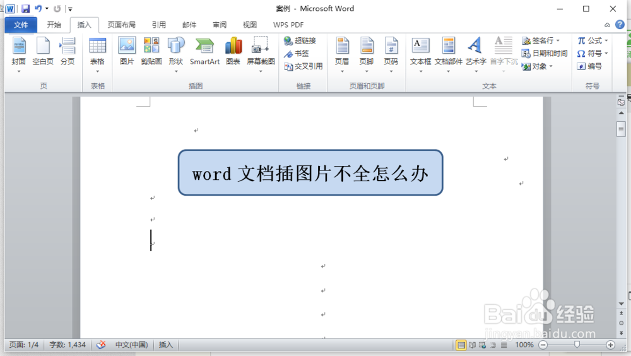Switch to the View (视图) tab
This screenshot has height=356, width=631.
coord(250,25)
